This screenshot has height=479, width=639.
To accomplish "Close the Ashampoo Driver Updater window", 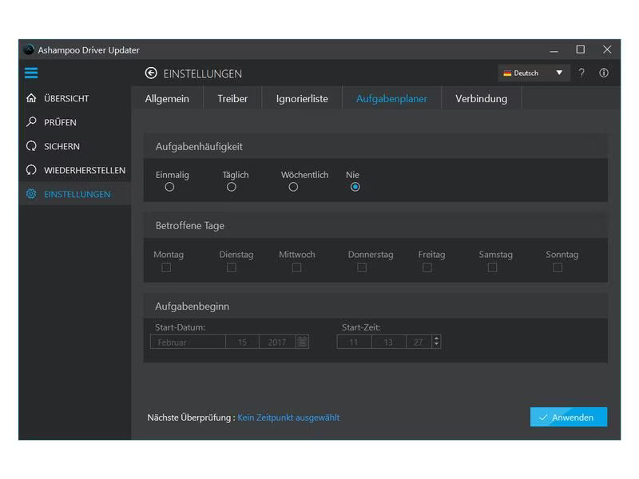I will click(x=607, y=49).
